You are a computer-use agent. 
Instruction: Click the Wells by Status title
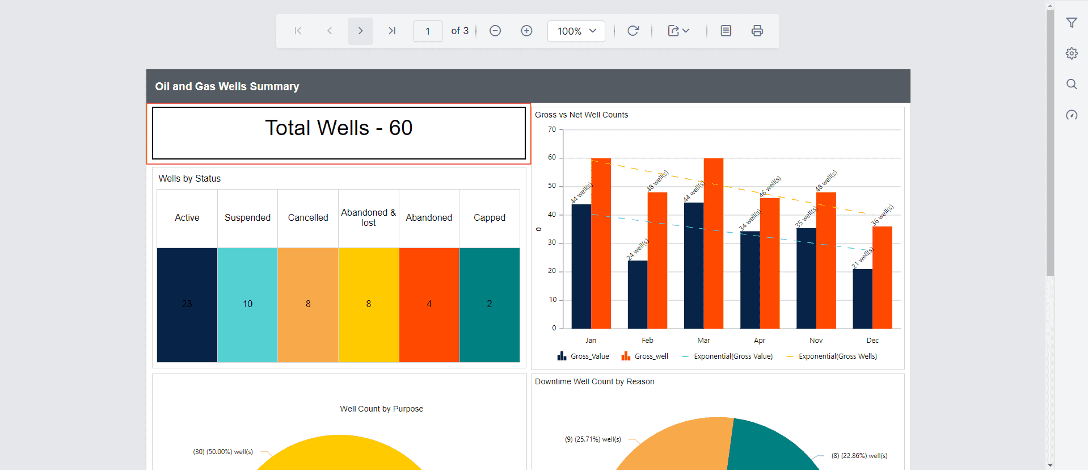coord(189,179)
